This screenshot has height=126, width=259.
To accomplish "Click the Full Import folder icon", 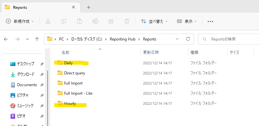I will [60, 83].
